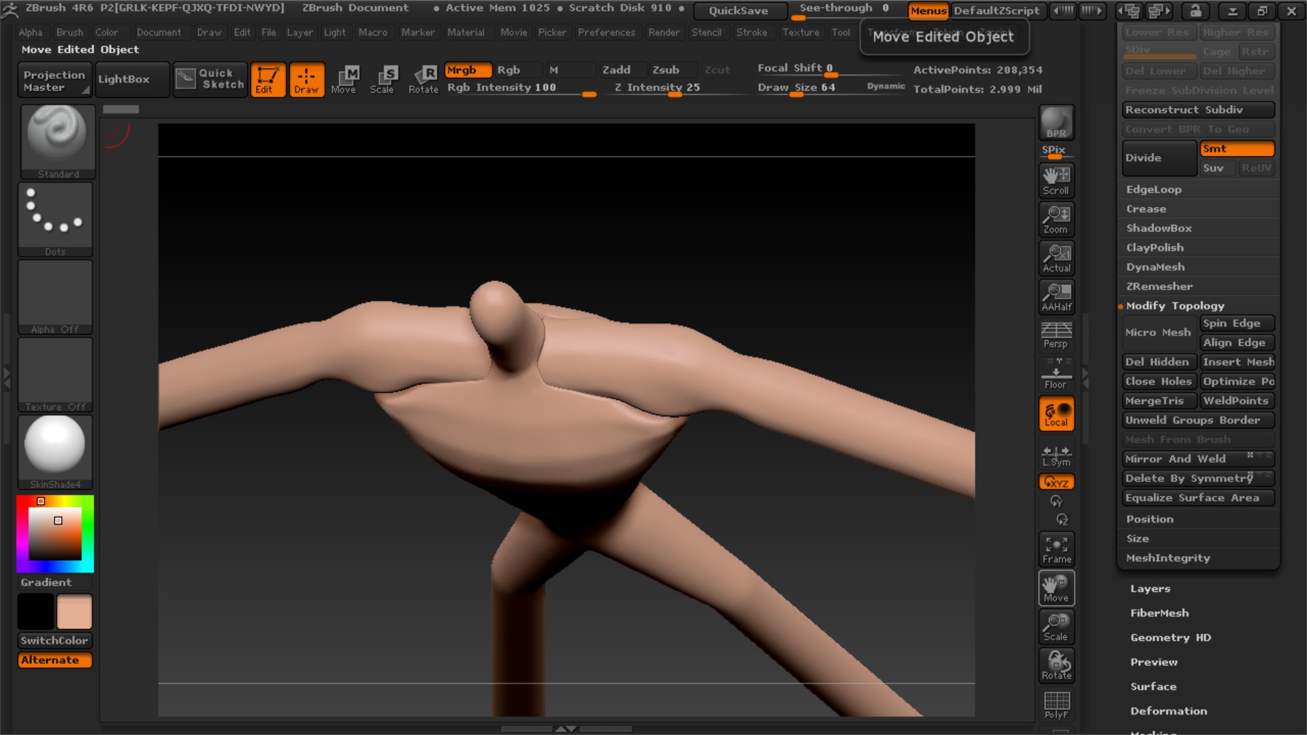Open the Brush menu
This screenshot has height=735, width=1307.
(69, 32)
